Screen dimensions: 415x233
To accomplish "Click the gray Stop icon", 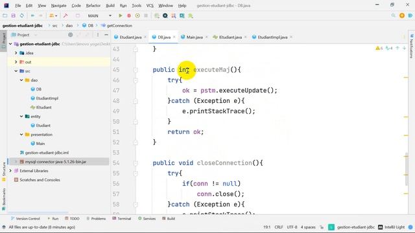I will point(146,16).
